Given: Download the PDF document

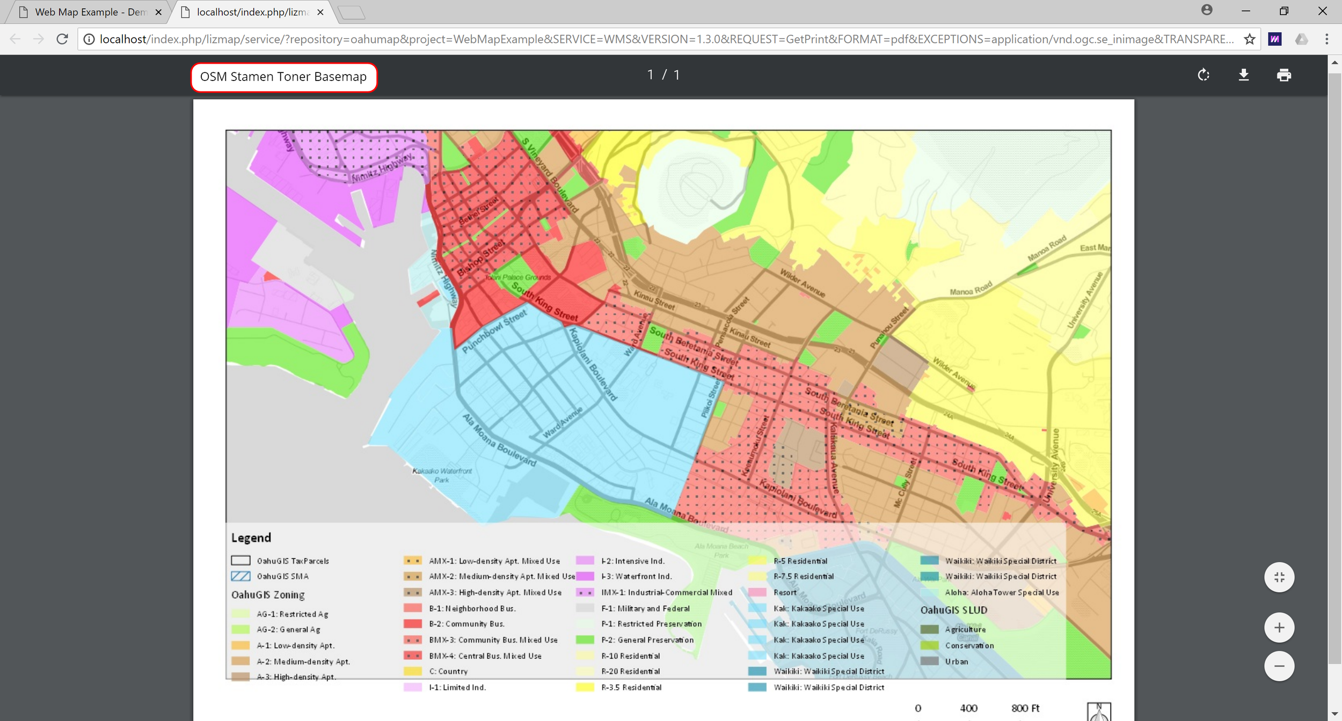Looking at the screenshot, I should click(x=1244, y=75).
